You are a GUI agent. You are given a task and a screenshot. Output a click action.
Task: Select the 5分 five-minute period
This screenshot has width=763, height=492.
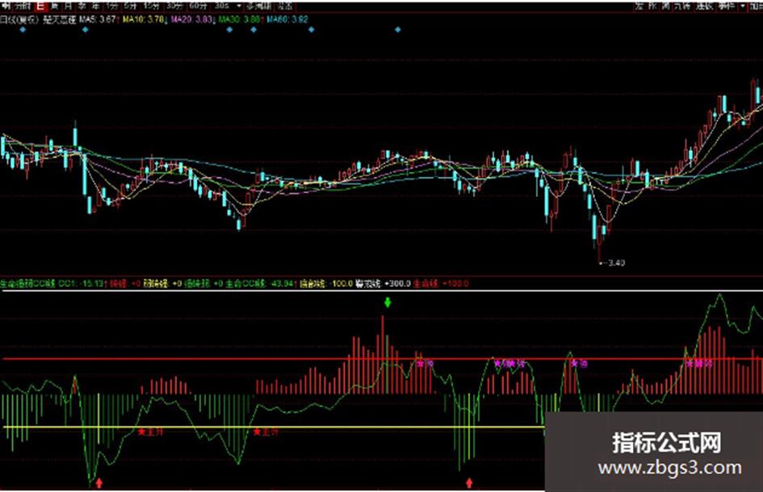click(x=130, y=6)
